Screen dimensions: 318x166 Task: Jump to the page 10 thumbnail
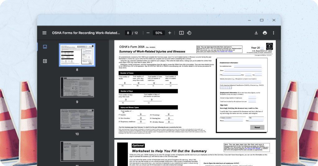click(x=77, y=119)
